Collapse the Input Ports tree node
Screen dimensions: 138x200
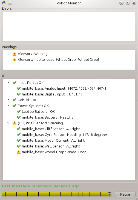pyautogui.click(x=8, y=83)
